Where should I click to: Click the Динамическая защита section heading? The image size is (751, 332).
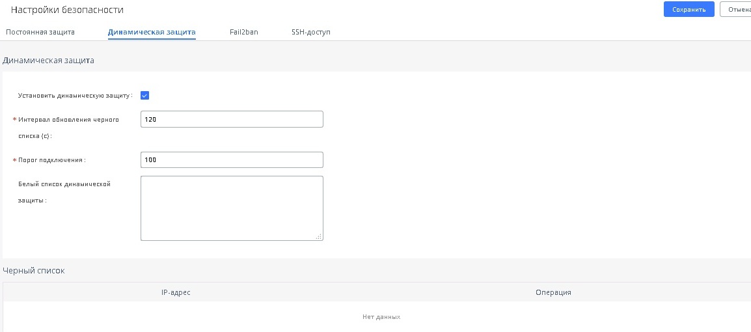click(48, 61)
